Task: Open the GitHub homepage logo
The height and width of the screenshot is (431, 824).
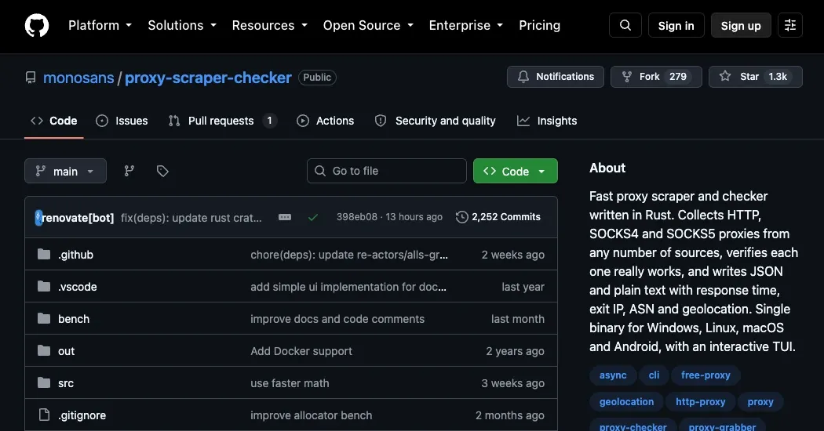Action: point(37,25)
